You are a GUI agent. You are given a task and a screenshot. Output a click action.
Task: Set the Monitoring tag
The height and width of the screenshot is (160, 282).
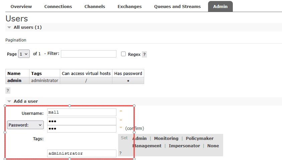[166, 138]
